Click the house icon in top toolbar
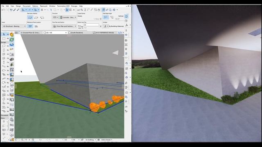This screenshot has height=147, width=262. tap(99, 10)
